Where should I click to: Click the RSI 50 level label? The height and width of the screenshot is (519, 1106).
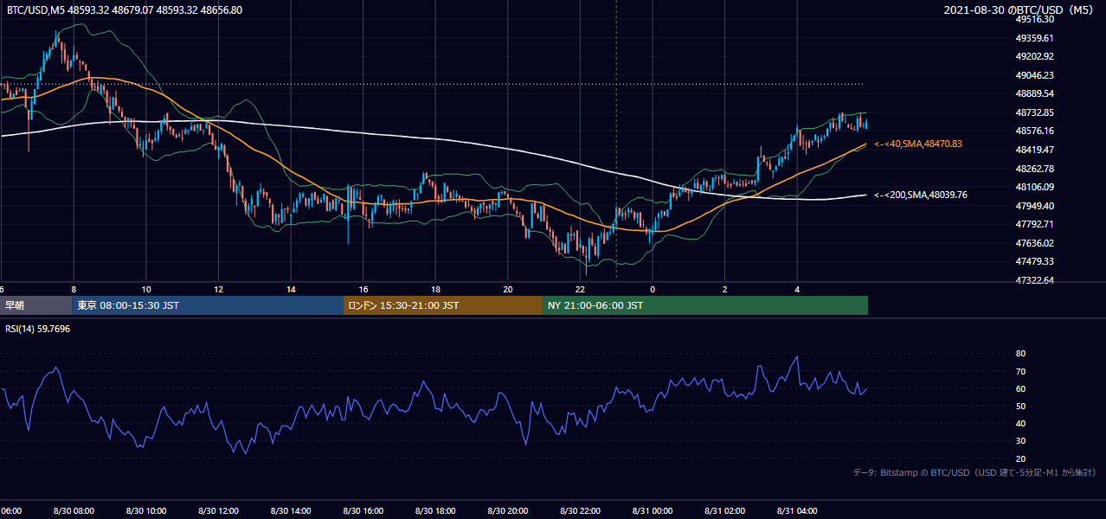coord(1020,406)
